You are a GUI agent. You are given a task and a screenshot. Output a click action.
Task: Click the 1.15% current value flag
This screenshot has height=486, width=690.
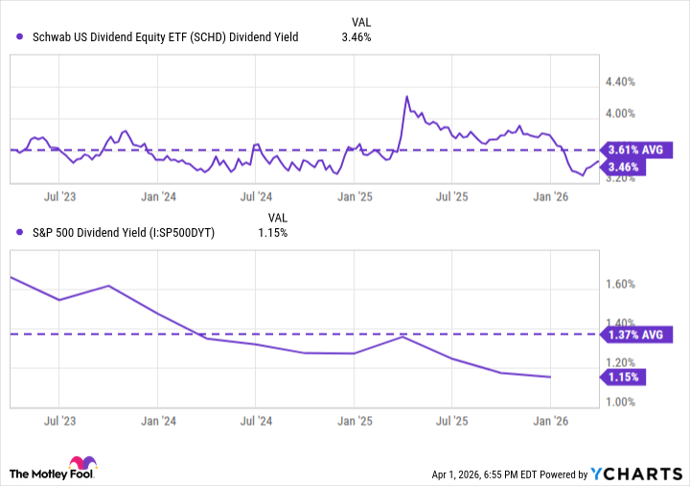[623, 377]
